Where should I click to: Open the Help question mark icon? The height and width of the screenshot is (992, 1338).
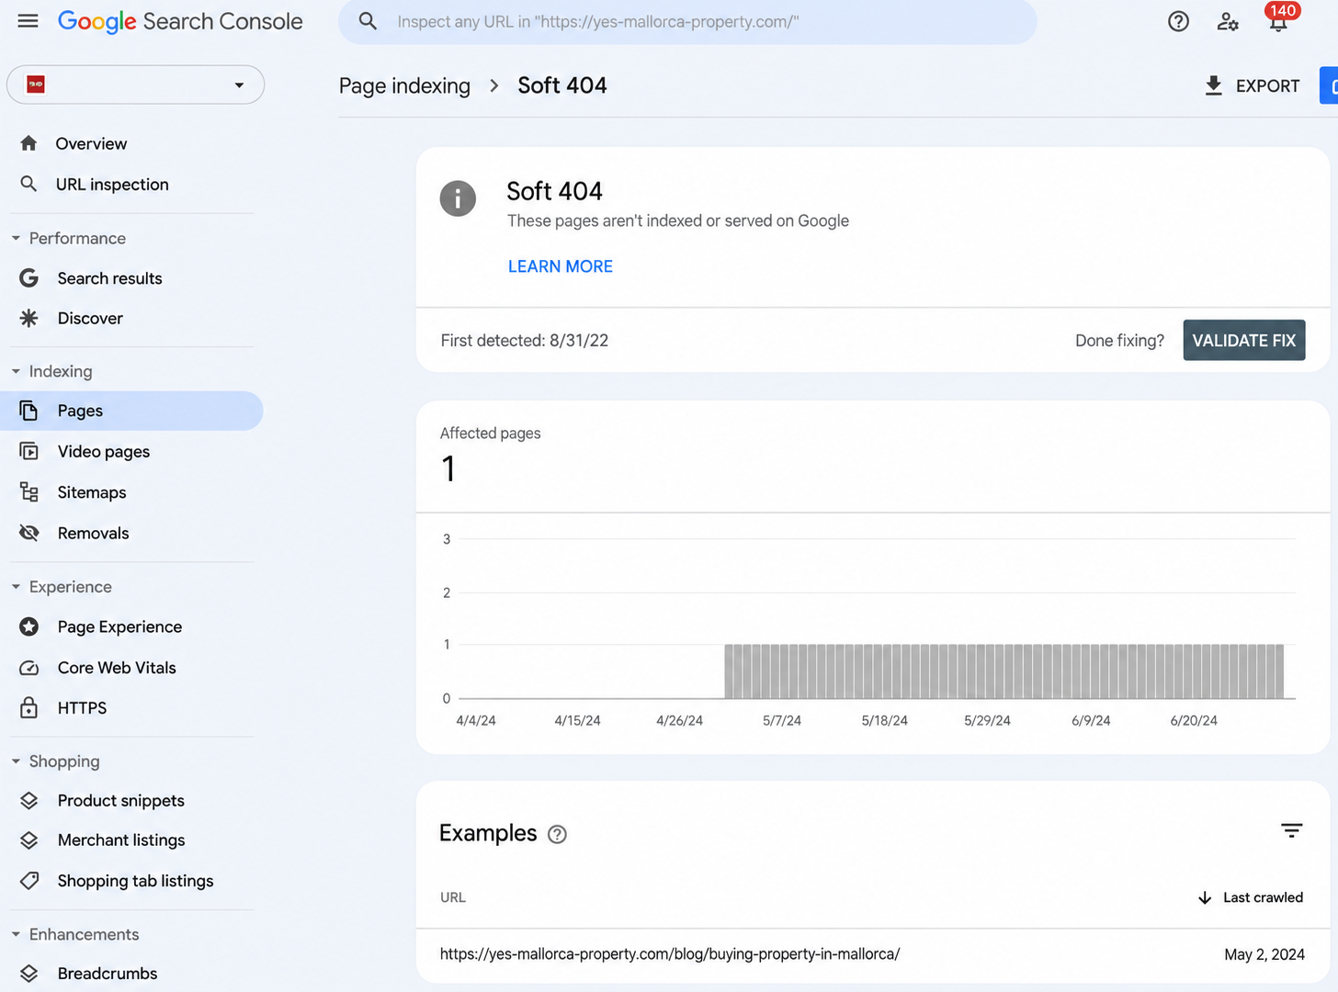pyautogui.click(x=1178, y=21)
